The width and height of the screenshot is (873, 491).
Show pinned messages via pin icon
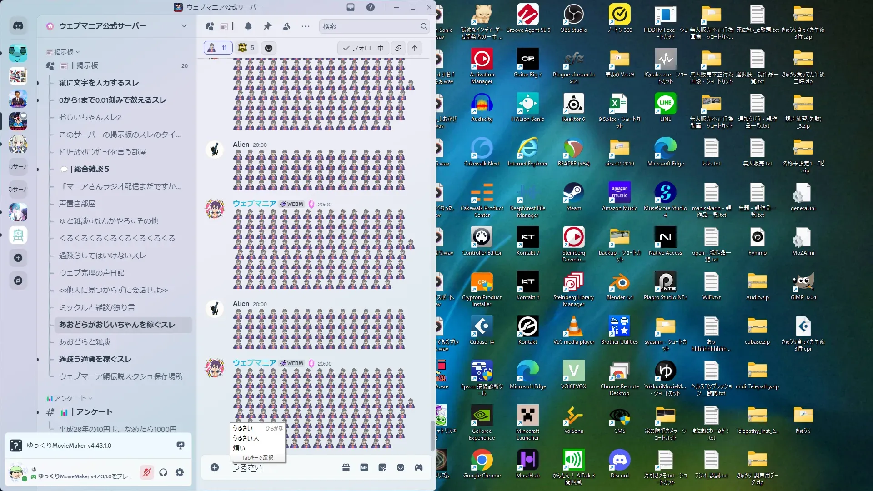[267, 26]
